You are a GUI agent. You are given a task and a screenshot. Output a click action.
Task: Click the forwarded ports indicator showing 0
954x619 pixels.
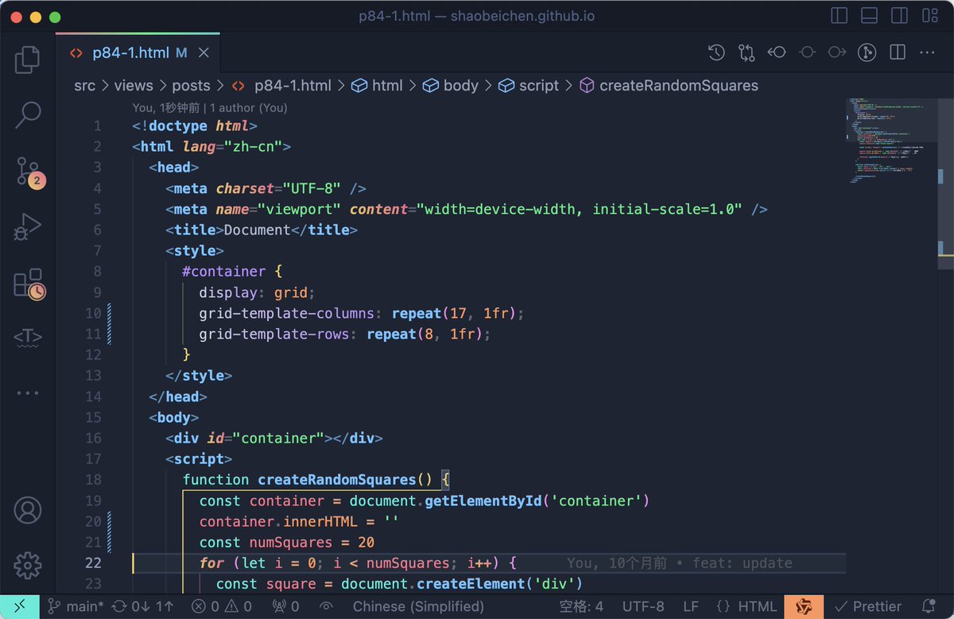(285, 606)
